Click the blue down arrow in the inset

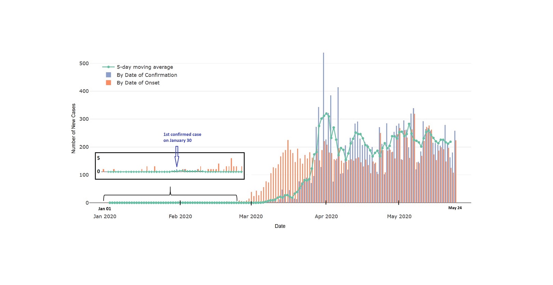(x=177, y=157)
